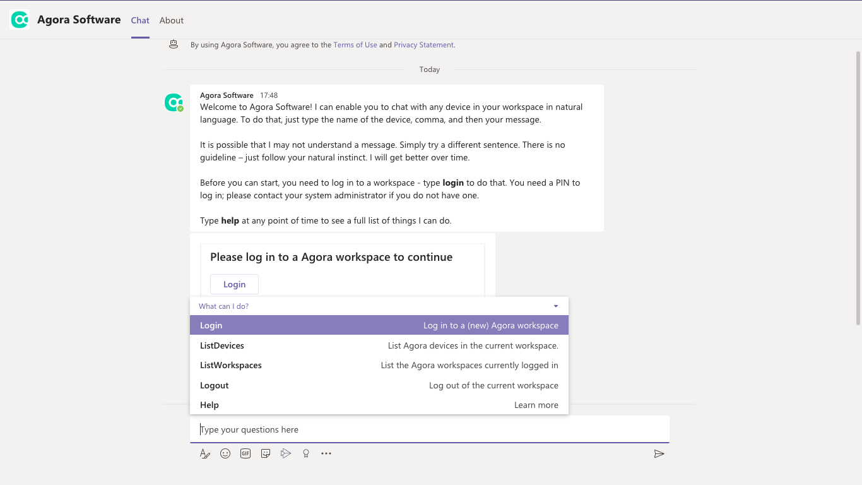
Task: Click the 'Agora Software' page title
Action: coord(79,20)
